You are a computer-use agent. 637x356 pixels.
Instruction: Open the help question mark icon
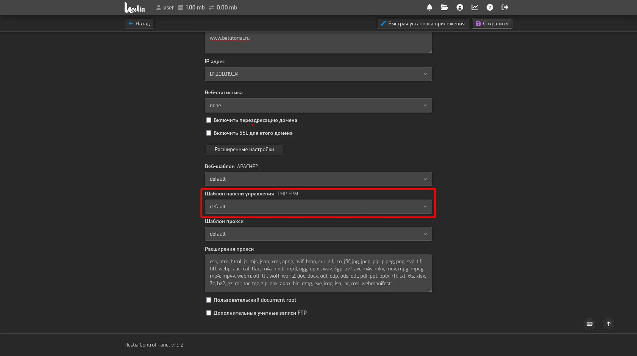pyautogui.click(x=490, y=8)
